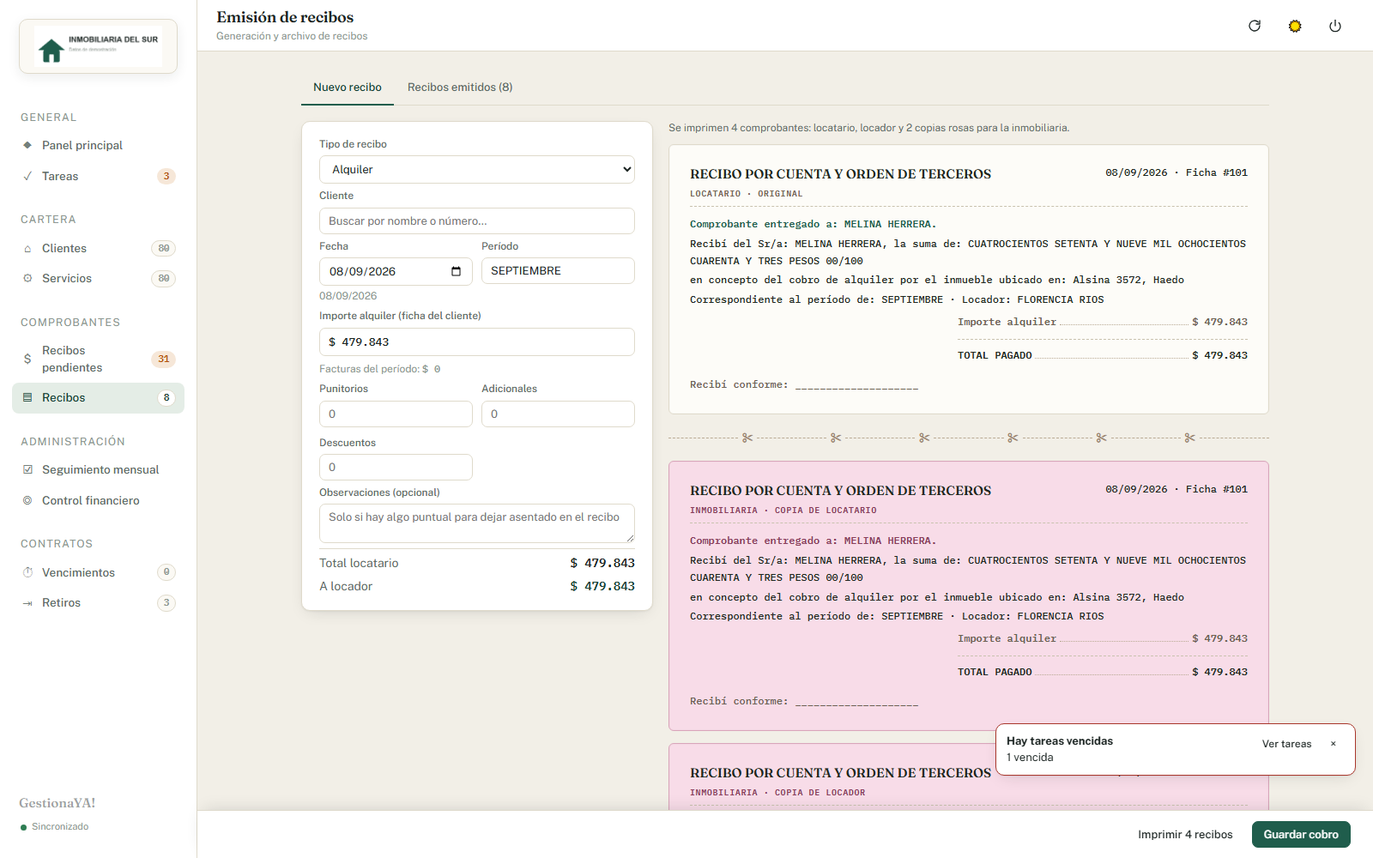Click the circle icon beside Control financiero

[27, 500]
